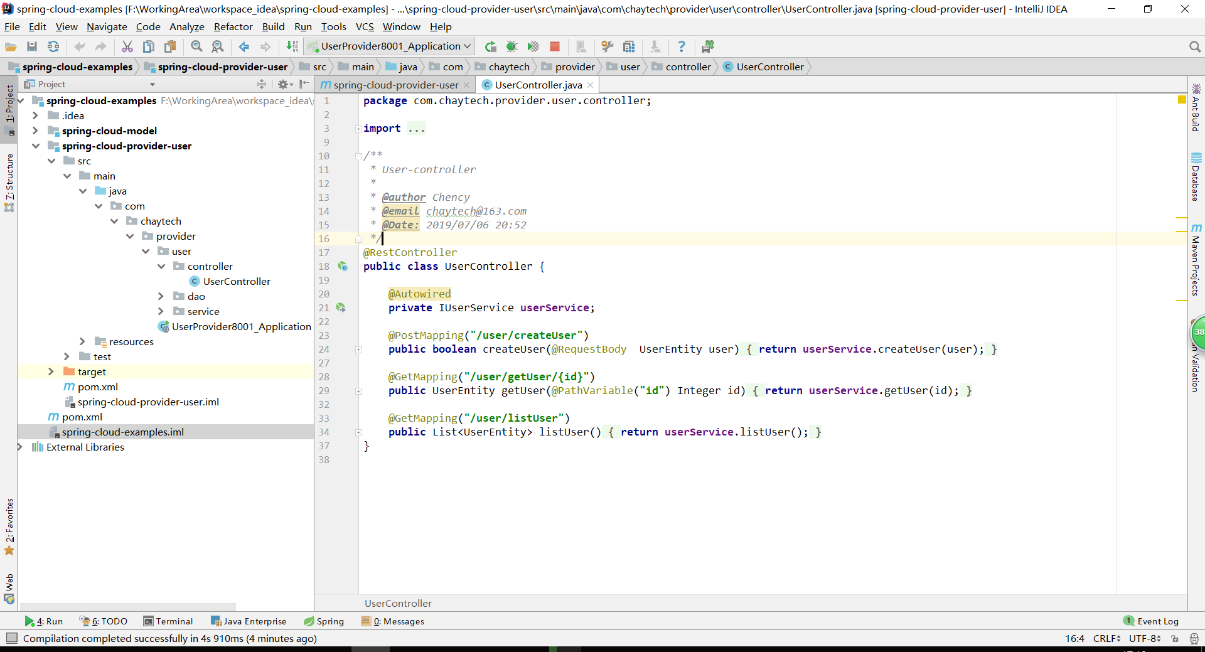Expand the folded import block on line 3
The image size is (1205, 652).
pos(358,129)
